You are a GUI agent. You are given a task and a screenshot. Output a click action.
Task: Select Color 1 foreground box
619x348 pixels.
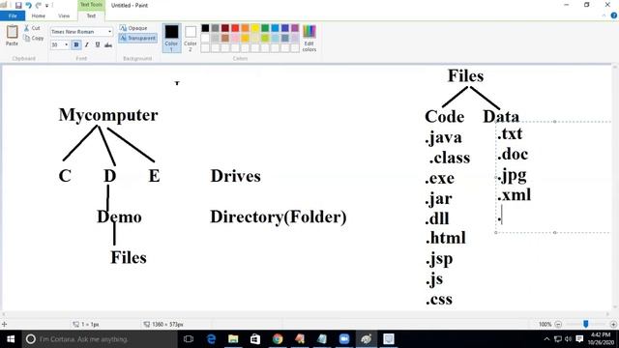(x=171, y=38)
